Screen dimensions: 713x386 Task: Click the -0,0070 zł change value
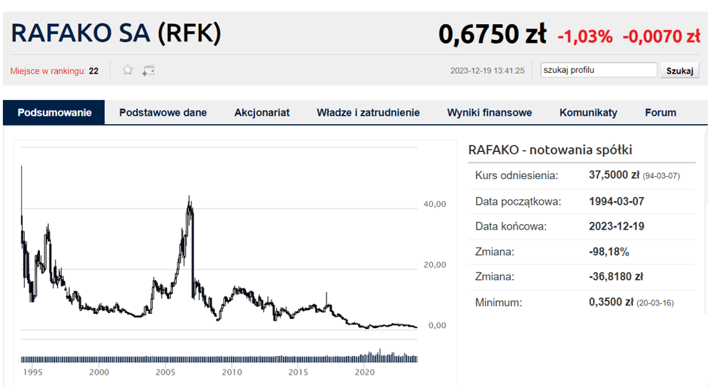[x=661, y=36]
